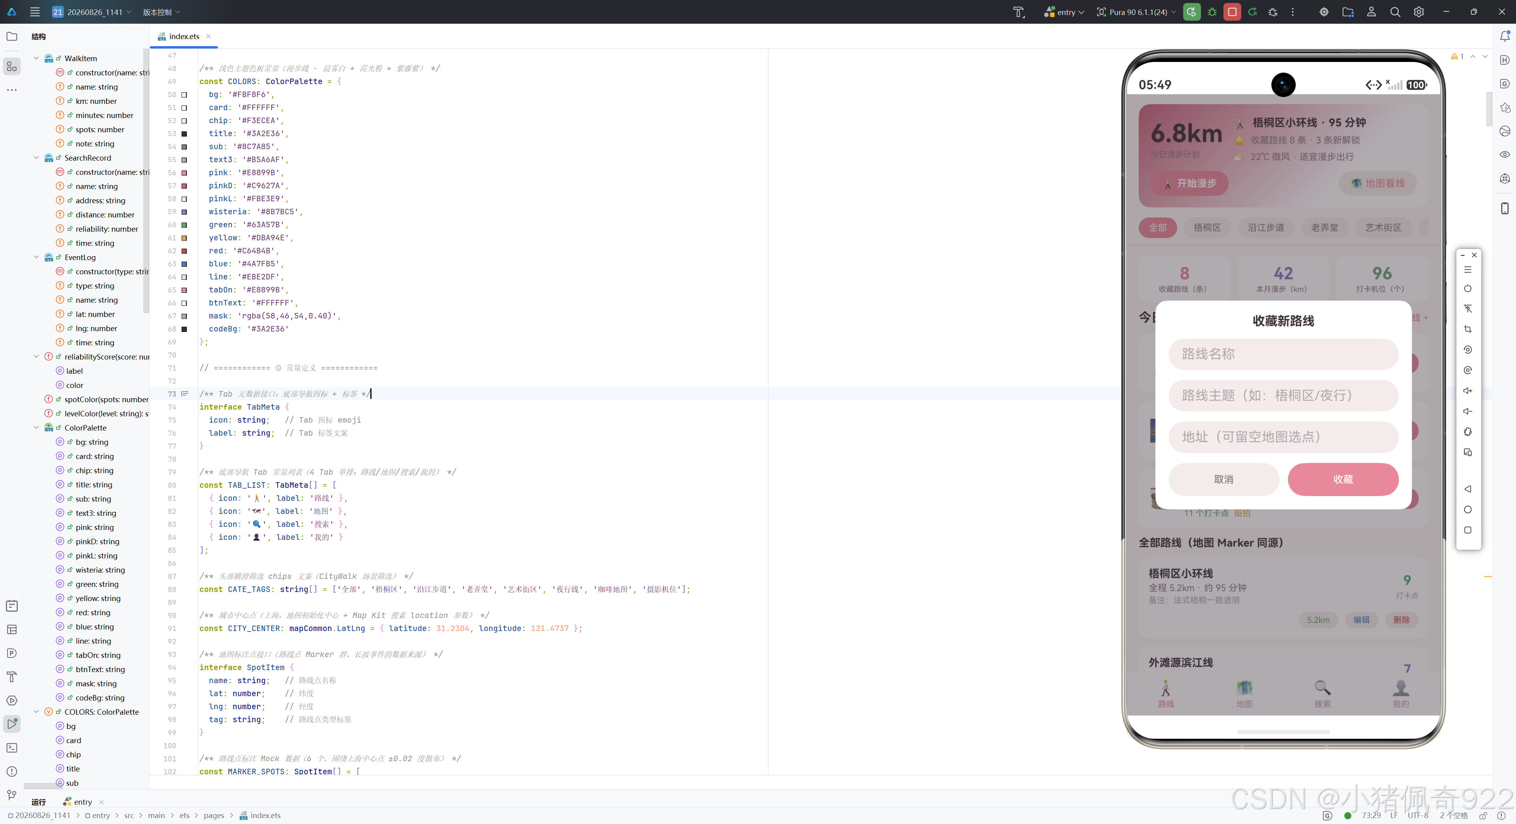
Task: Click the blue color swatch on line 63
Action: (x=184, y=264)
